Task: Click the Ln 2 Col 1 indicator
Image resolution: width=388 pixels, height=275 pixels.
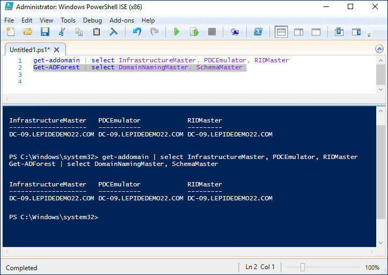Action: pos(260,267)
